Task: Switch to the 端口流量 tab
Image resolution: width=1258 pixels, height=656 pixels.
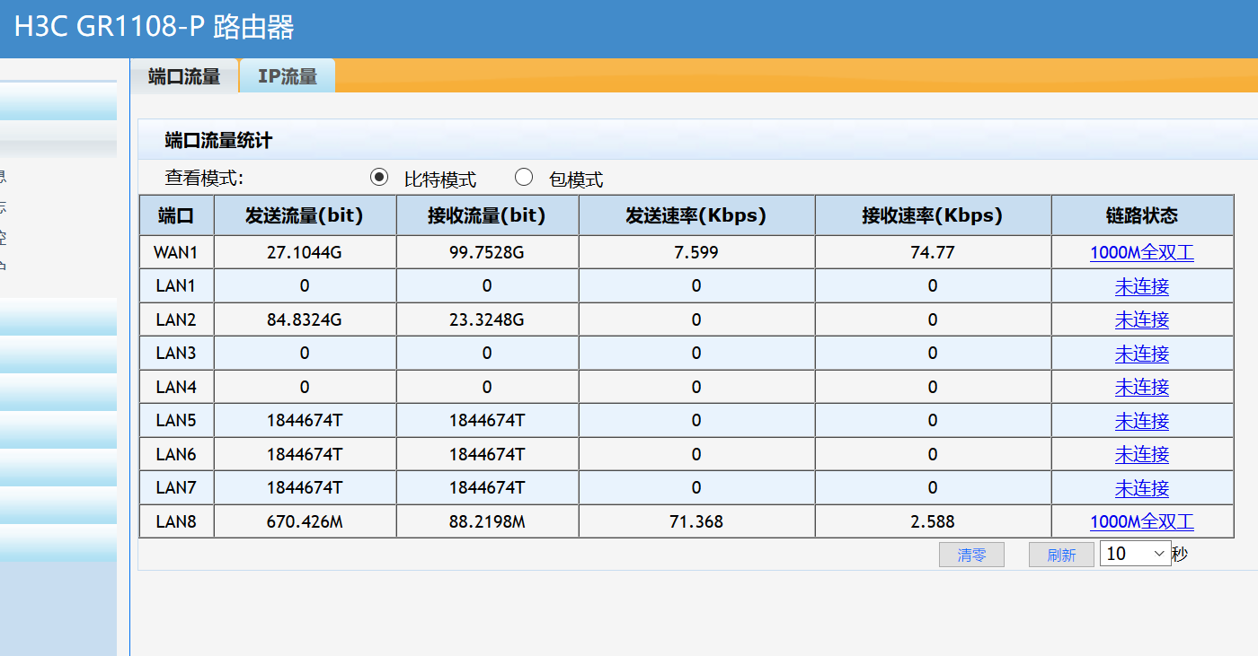Action: tap(184, 76)
